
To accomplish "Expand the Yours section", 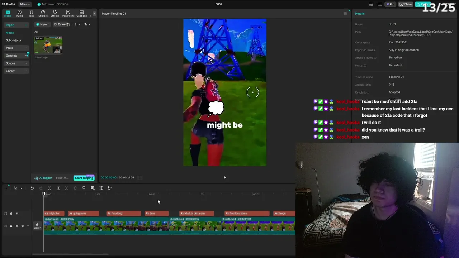I will 16,48.
